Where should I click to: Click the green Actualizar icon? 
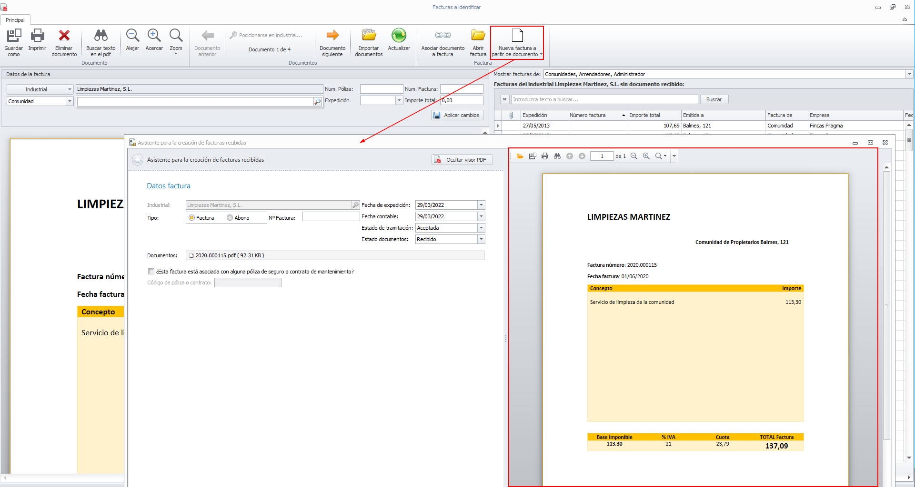click(399, 36)
